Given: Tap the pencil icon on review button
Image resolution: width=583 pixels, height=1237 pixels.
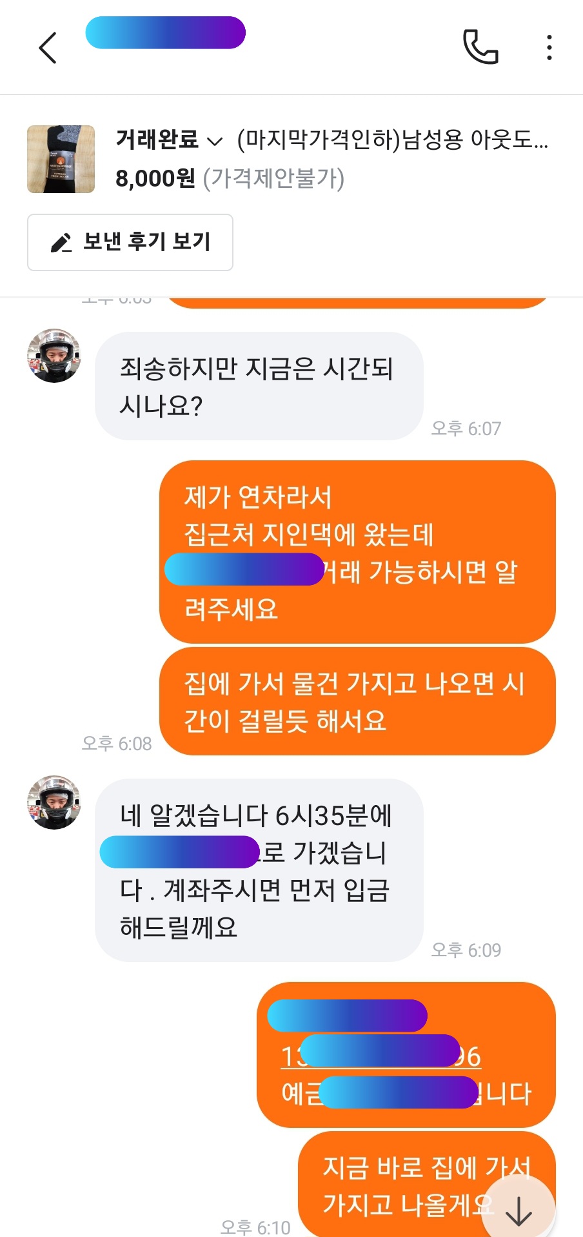Looking at the screenshot, I should click(61, 243).
